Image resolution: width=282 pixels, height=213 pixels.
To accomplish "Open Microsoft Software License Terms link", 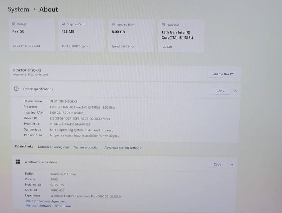I will pyautogui.click(x=48, y=206).
